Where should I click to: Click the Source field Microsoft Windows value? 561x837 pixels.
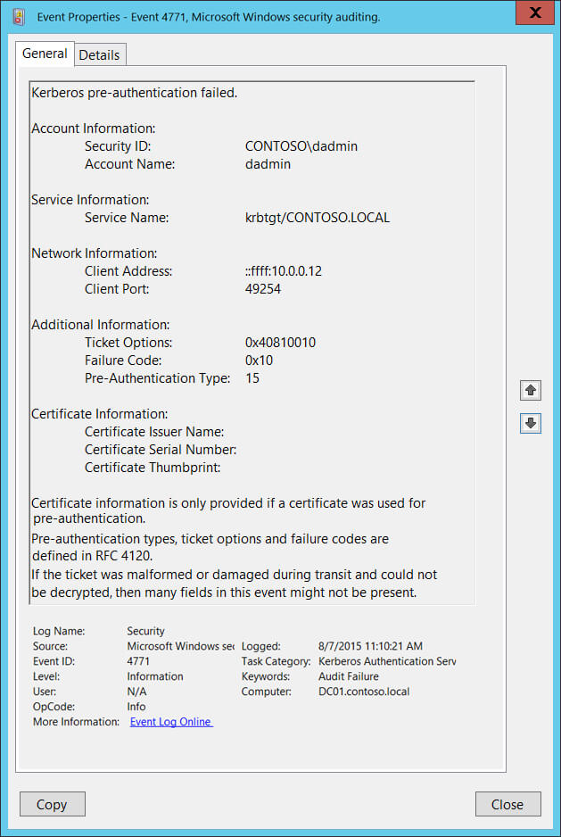(180, 646)
